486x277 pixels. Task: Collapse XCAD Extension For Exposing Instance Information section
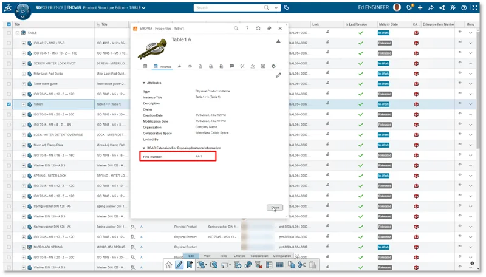tap(144, 148)
